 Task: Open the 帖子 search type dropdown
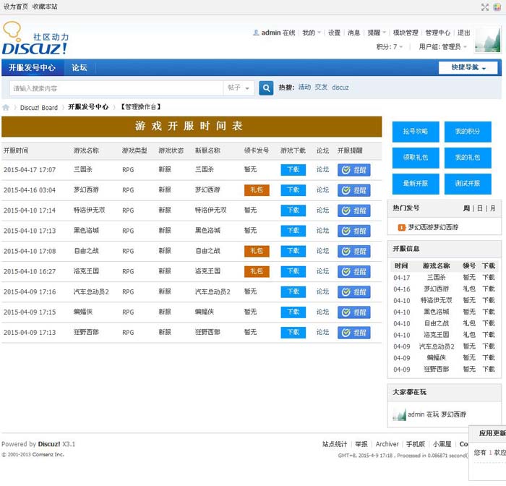pyautogui.click(x=239, y=88)
